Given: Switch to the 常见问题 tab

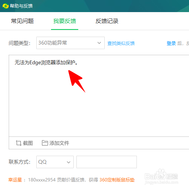Looking at the screenshot, I should 22,21.
